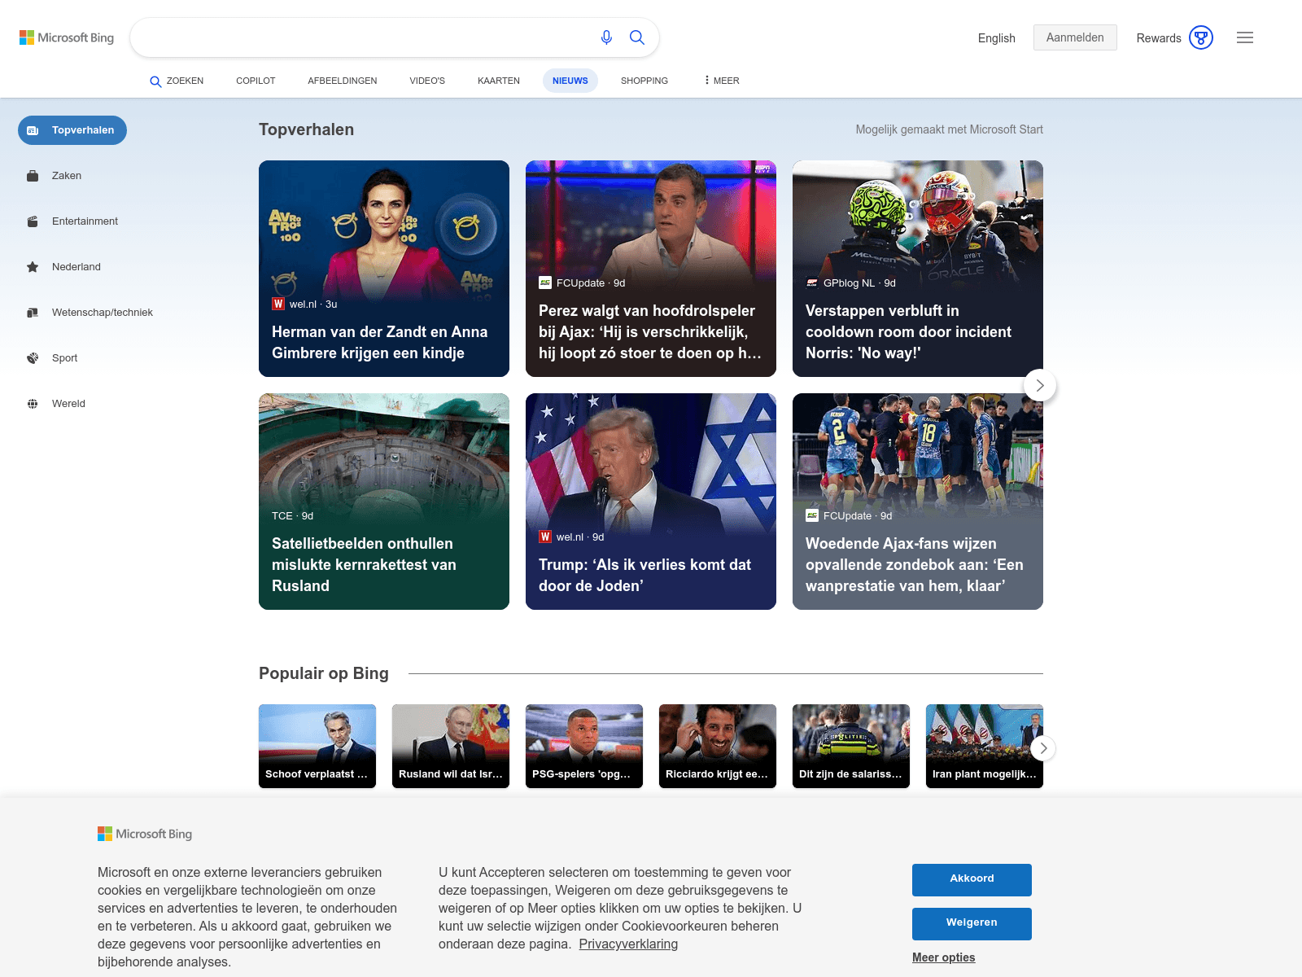Open 'PSG-spelers' popular card
The height and width of the screenshot is (977, 1302).
(584, 746)
